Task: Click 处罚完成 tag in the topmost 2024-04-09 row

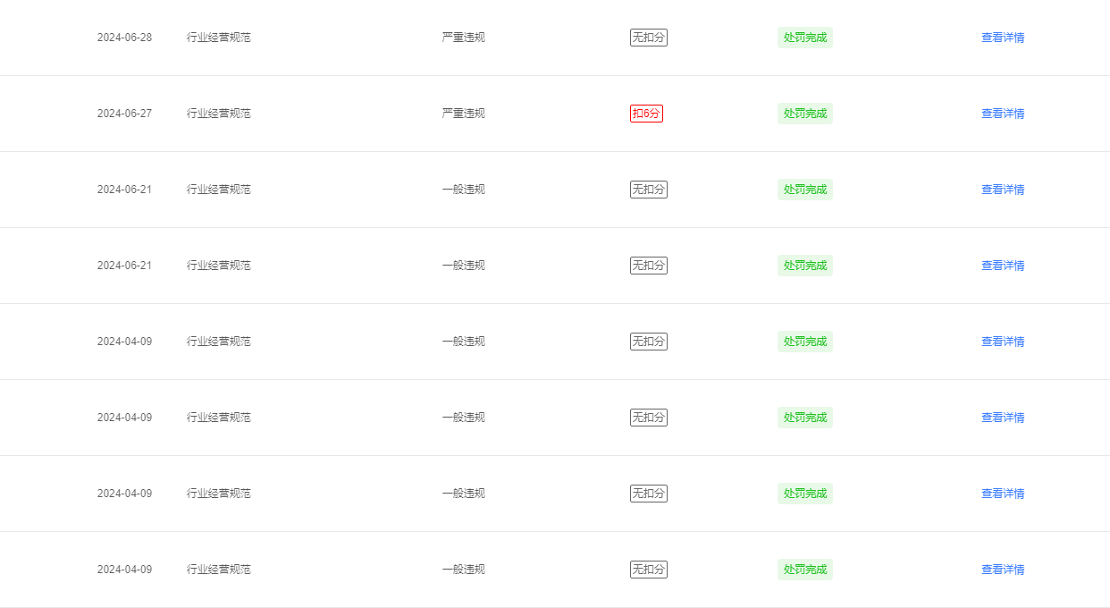Action: click(x=805, y=342)
